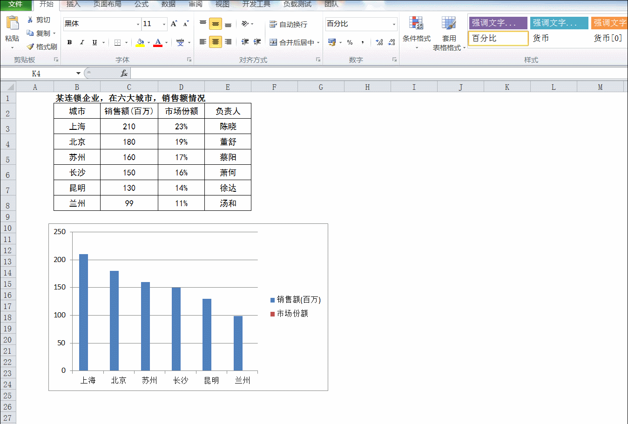Open the merge and center dropdown arrow
This screenshot has width=628, height=424.
click(318, 42)
